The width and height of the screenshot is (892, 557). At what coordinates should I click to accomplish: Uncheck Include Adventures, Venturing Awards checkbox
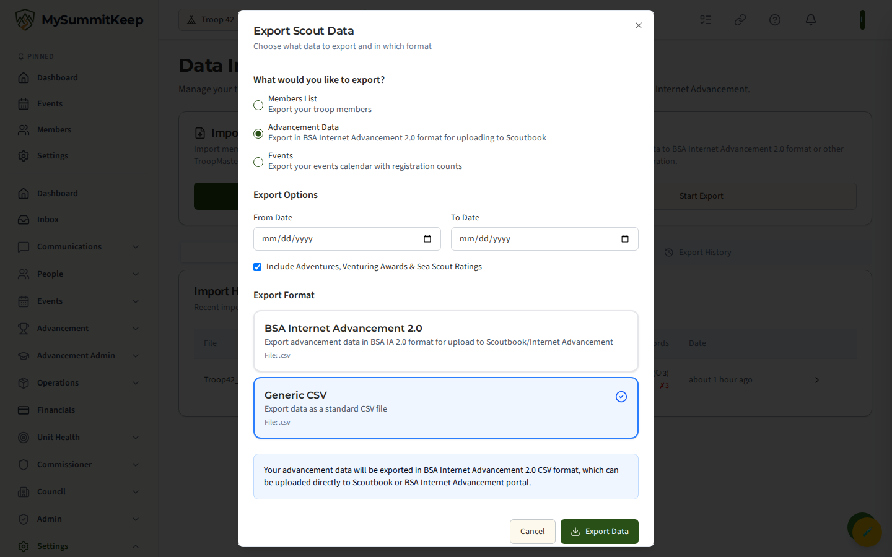click(x=257, y=267)
